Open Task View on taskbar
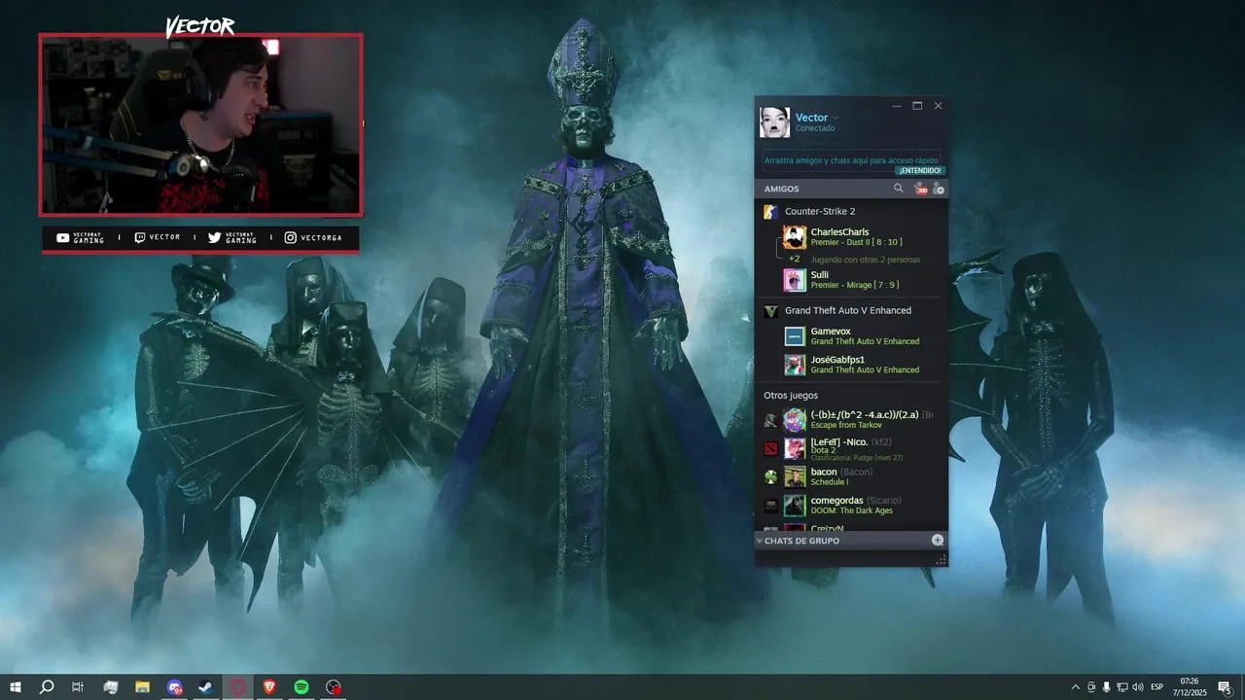This screenshot has height=700, width=1245. pyautogui.click(x=78, y=687)
